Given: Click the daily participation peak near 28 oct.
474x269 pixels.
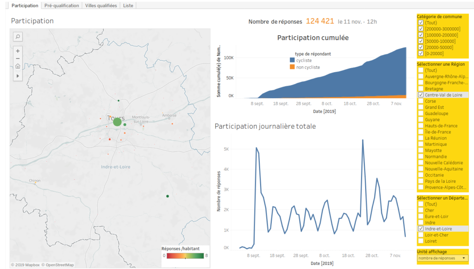Looking at the screenshot, I should point(362,140).
